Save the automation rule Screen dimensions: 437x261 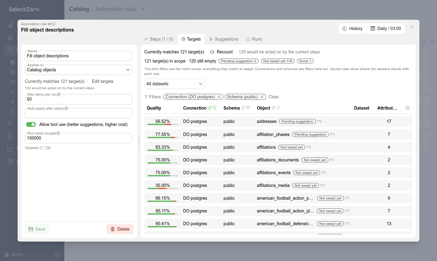tap(37, 229)
